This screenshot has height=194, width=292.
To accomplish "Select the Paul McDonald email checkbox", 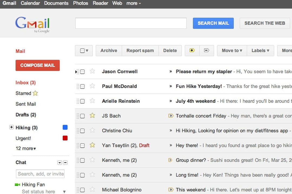I will [82, 86].
